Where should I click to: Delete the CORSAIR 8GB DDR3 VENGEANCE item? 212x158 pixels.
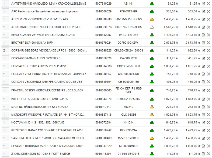tap(208, 51)
